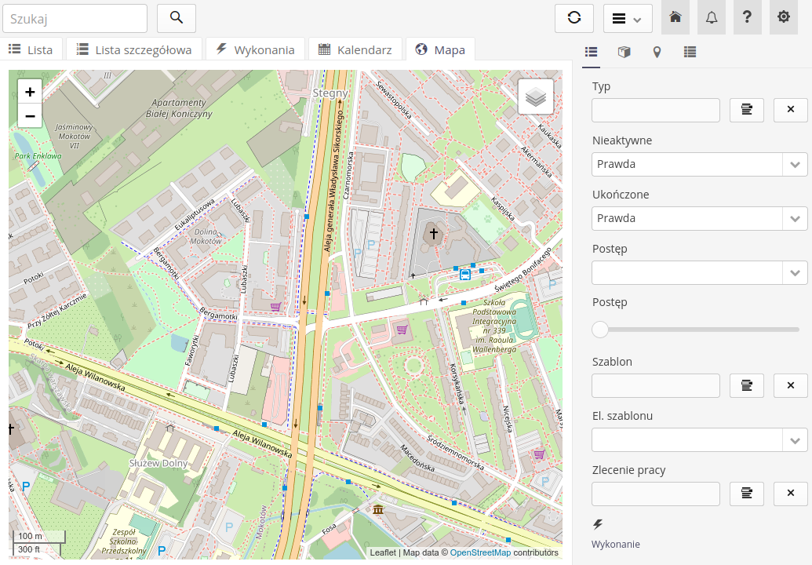The height and width of the screenshot is (565, 812).
Task: Open the help question mark
Action: coord(747,18)
